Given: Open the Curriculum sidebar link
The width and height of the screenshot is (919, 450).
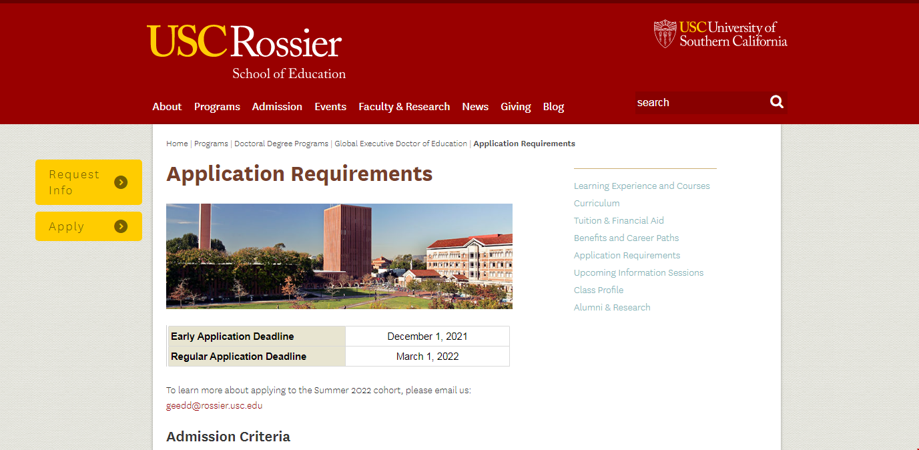Looking at the screenshot, I should 597,204.
